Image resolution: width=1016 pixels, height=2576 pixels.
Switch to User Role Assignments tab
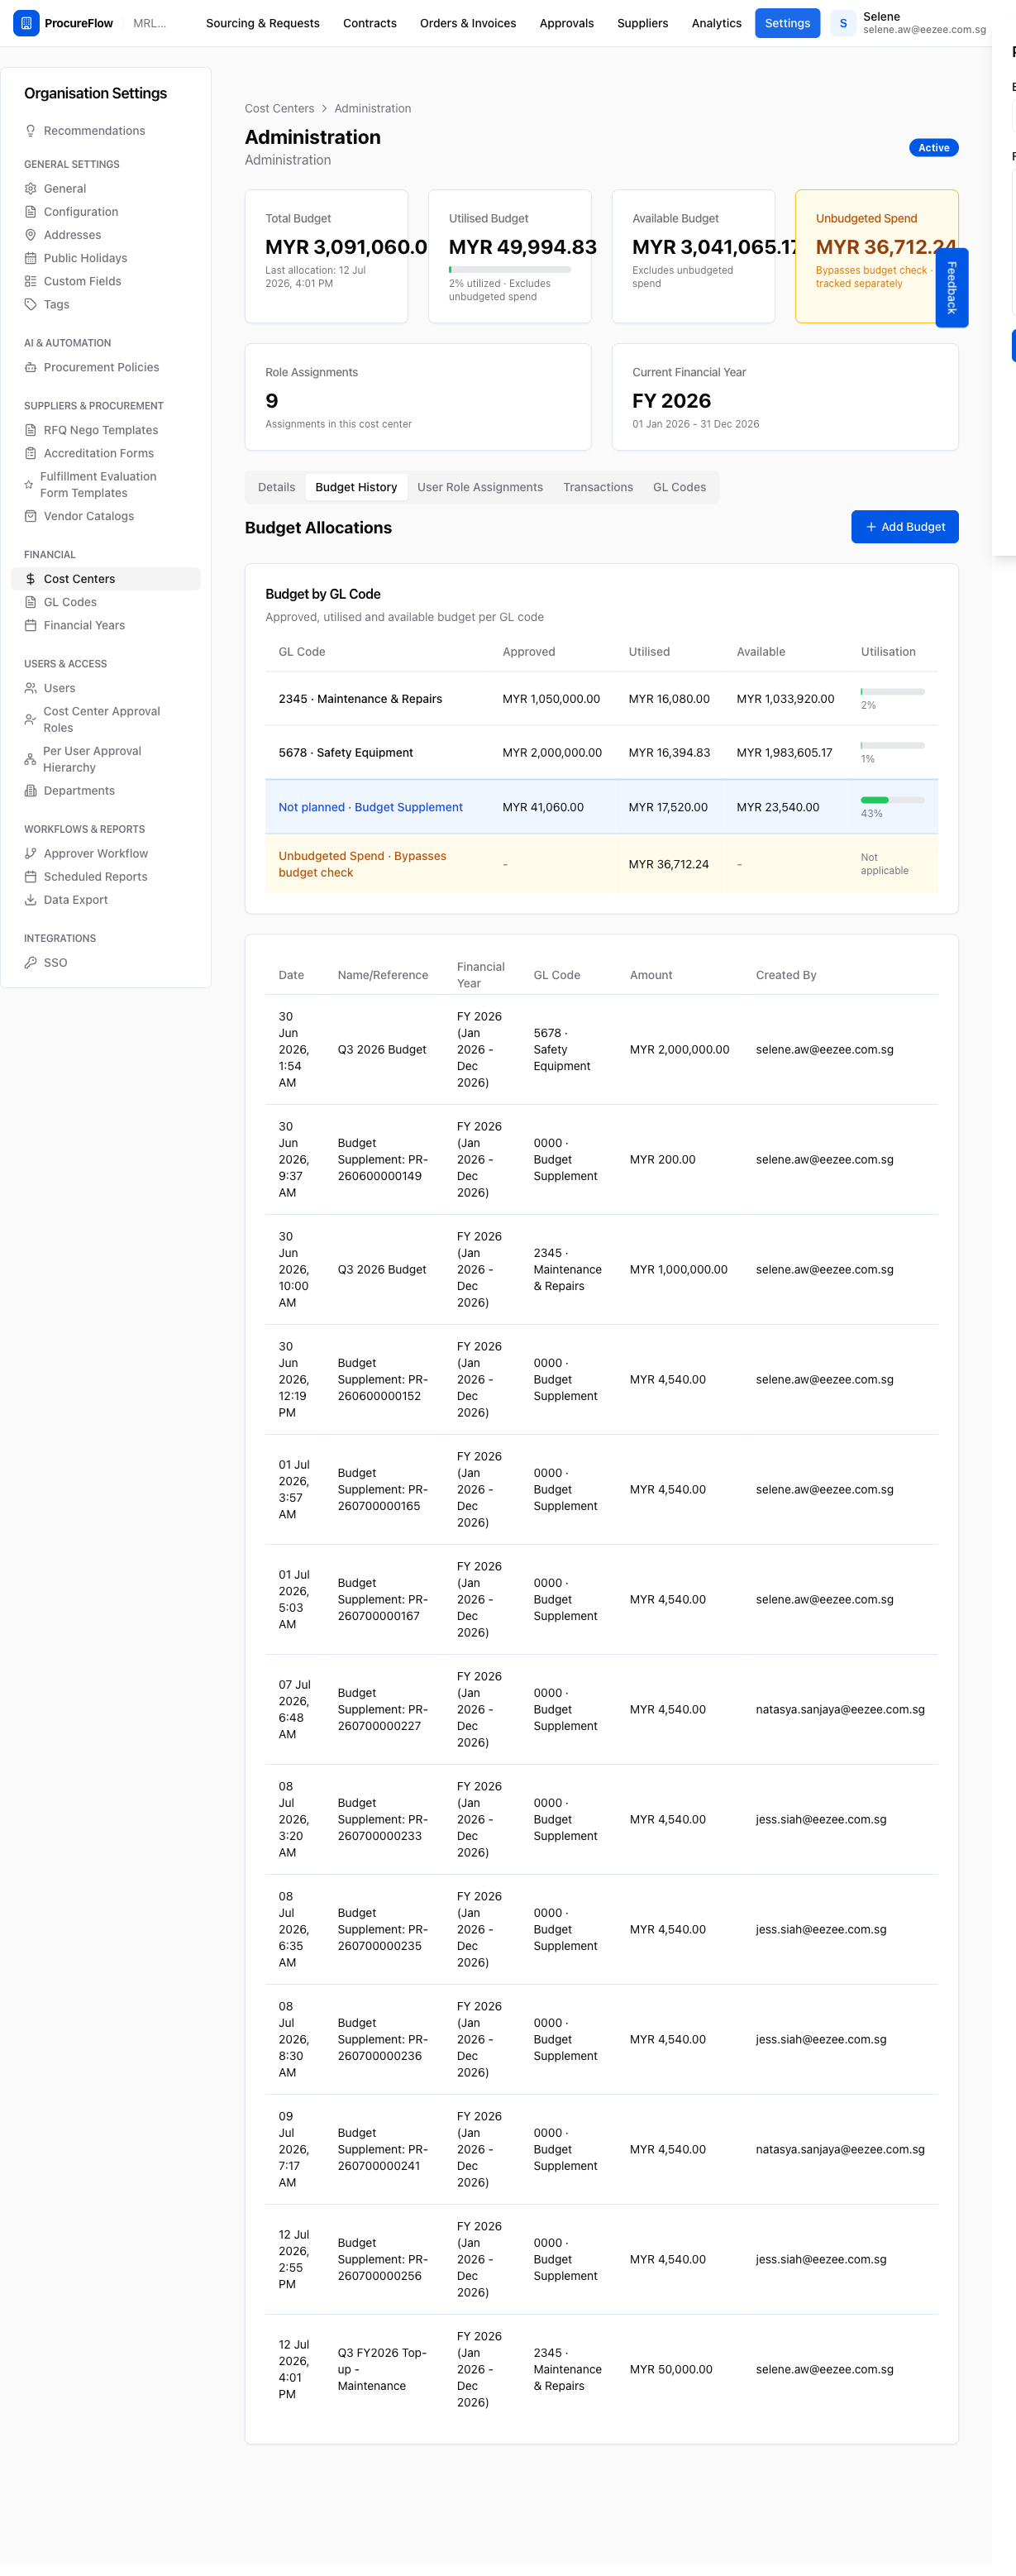(480, 487)
